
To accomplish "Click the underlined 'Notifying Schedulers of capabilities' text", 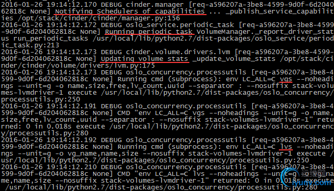I will (x=130, y=11).
